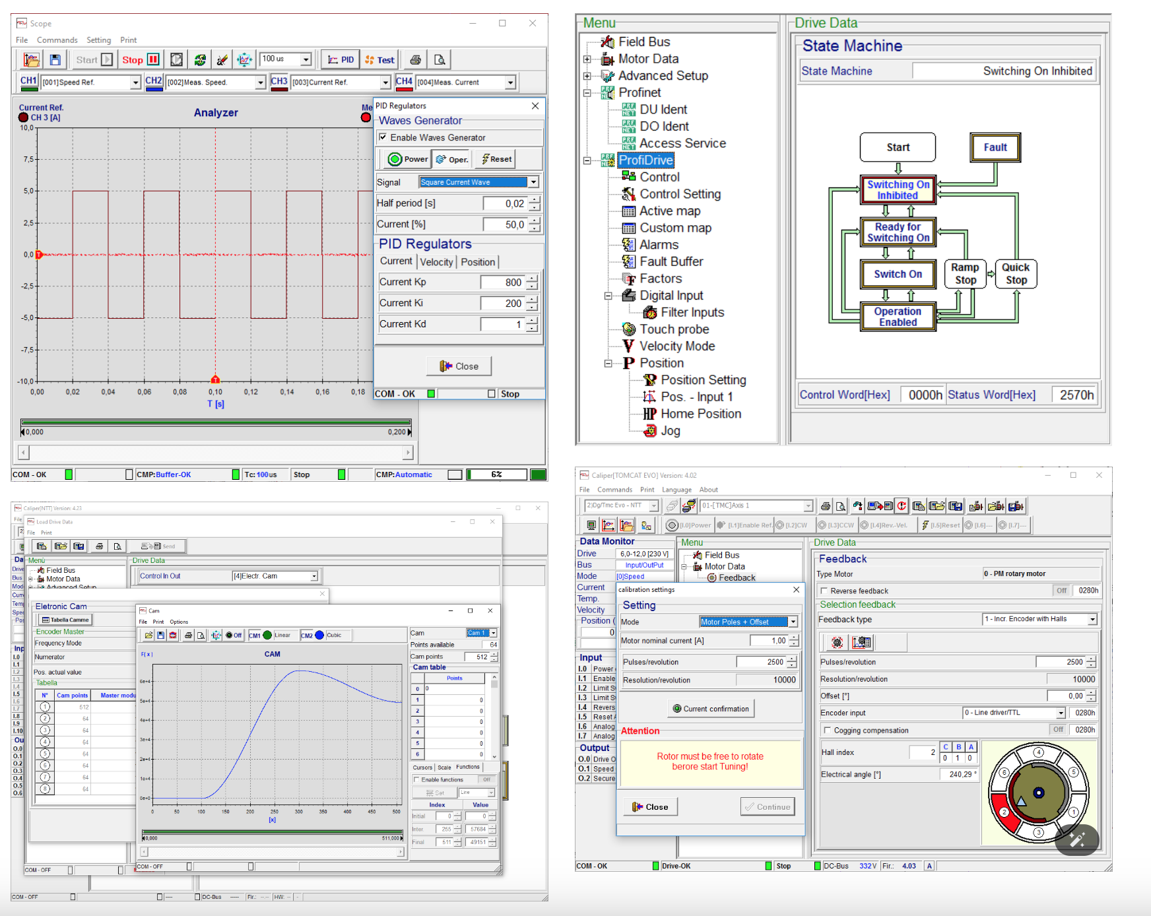Open the Signal Square Current Wave dropdown
The width and height of the screenshot is (1151, 916).
[x=533, y=182]
